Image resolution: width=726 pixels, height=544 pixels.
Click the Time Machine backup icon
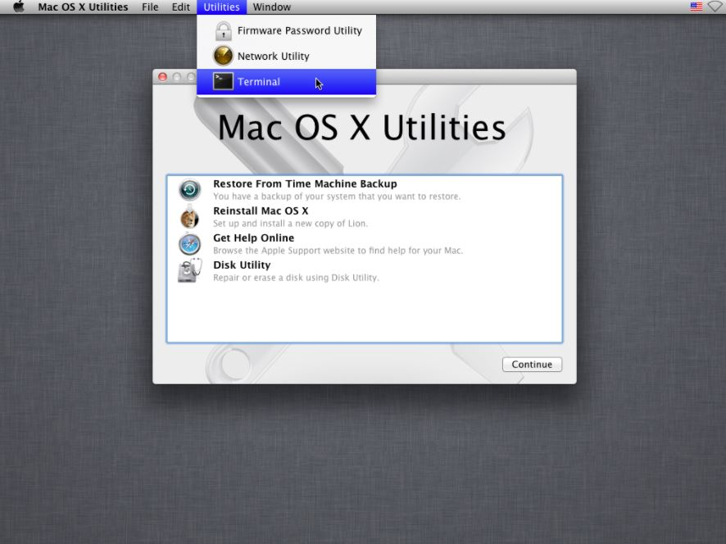click(189, 190)
